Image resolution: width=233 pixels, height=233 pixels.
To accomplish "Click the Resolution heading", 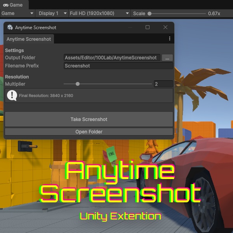I will 17,77.
